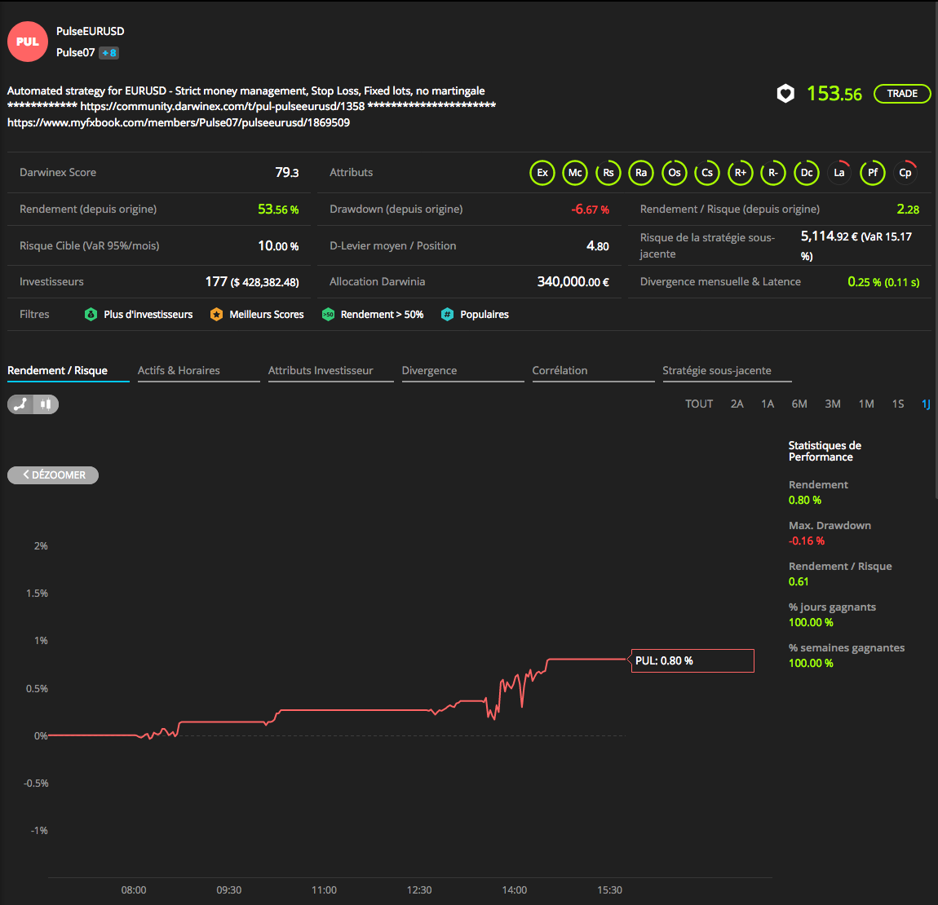Select the 1S time range
938x905 pixels.
pyautogui.click(x=898, y=404)
